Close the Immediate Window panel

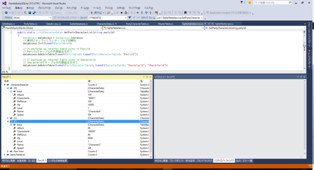pos(304,77)
